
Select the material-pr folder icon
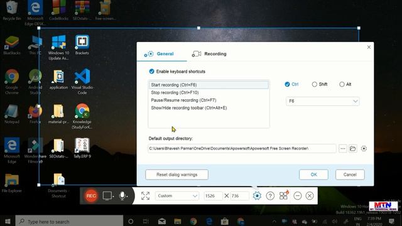58,114
